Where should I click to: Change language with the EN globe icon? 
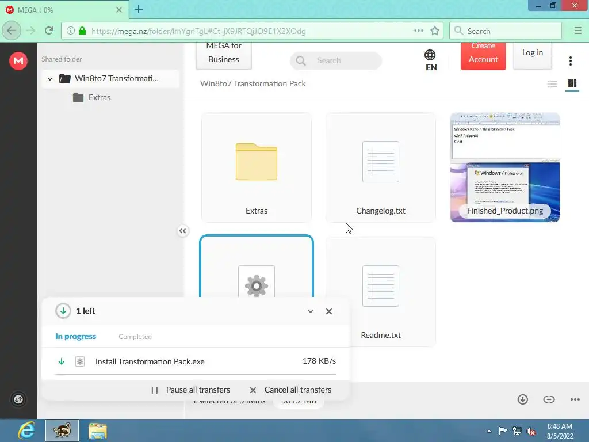430,60
